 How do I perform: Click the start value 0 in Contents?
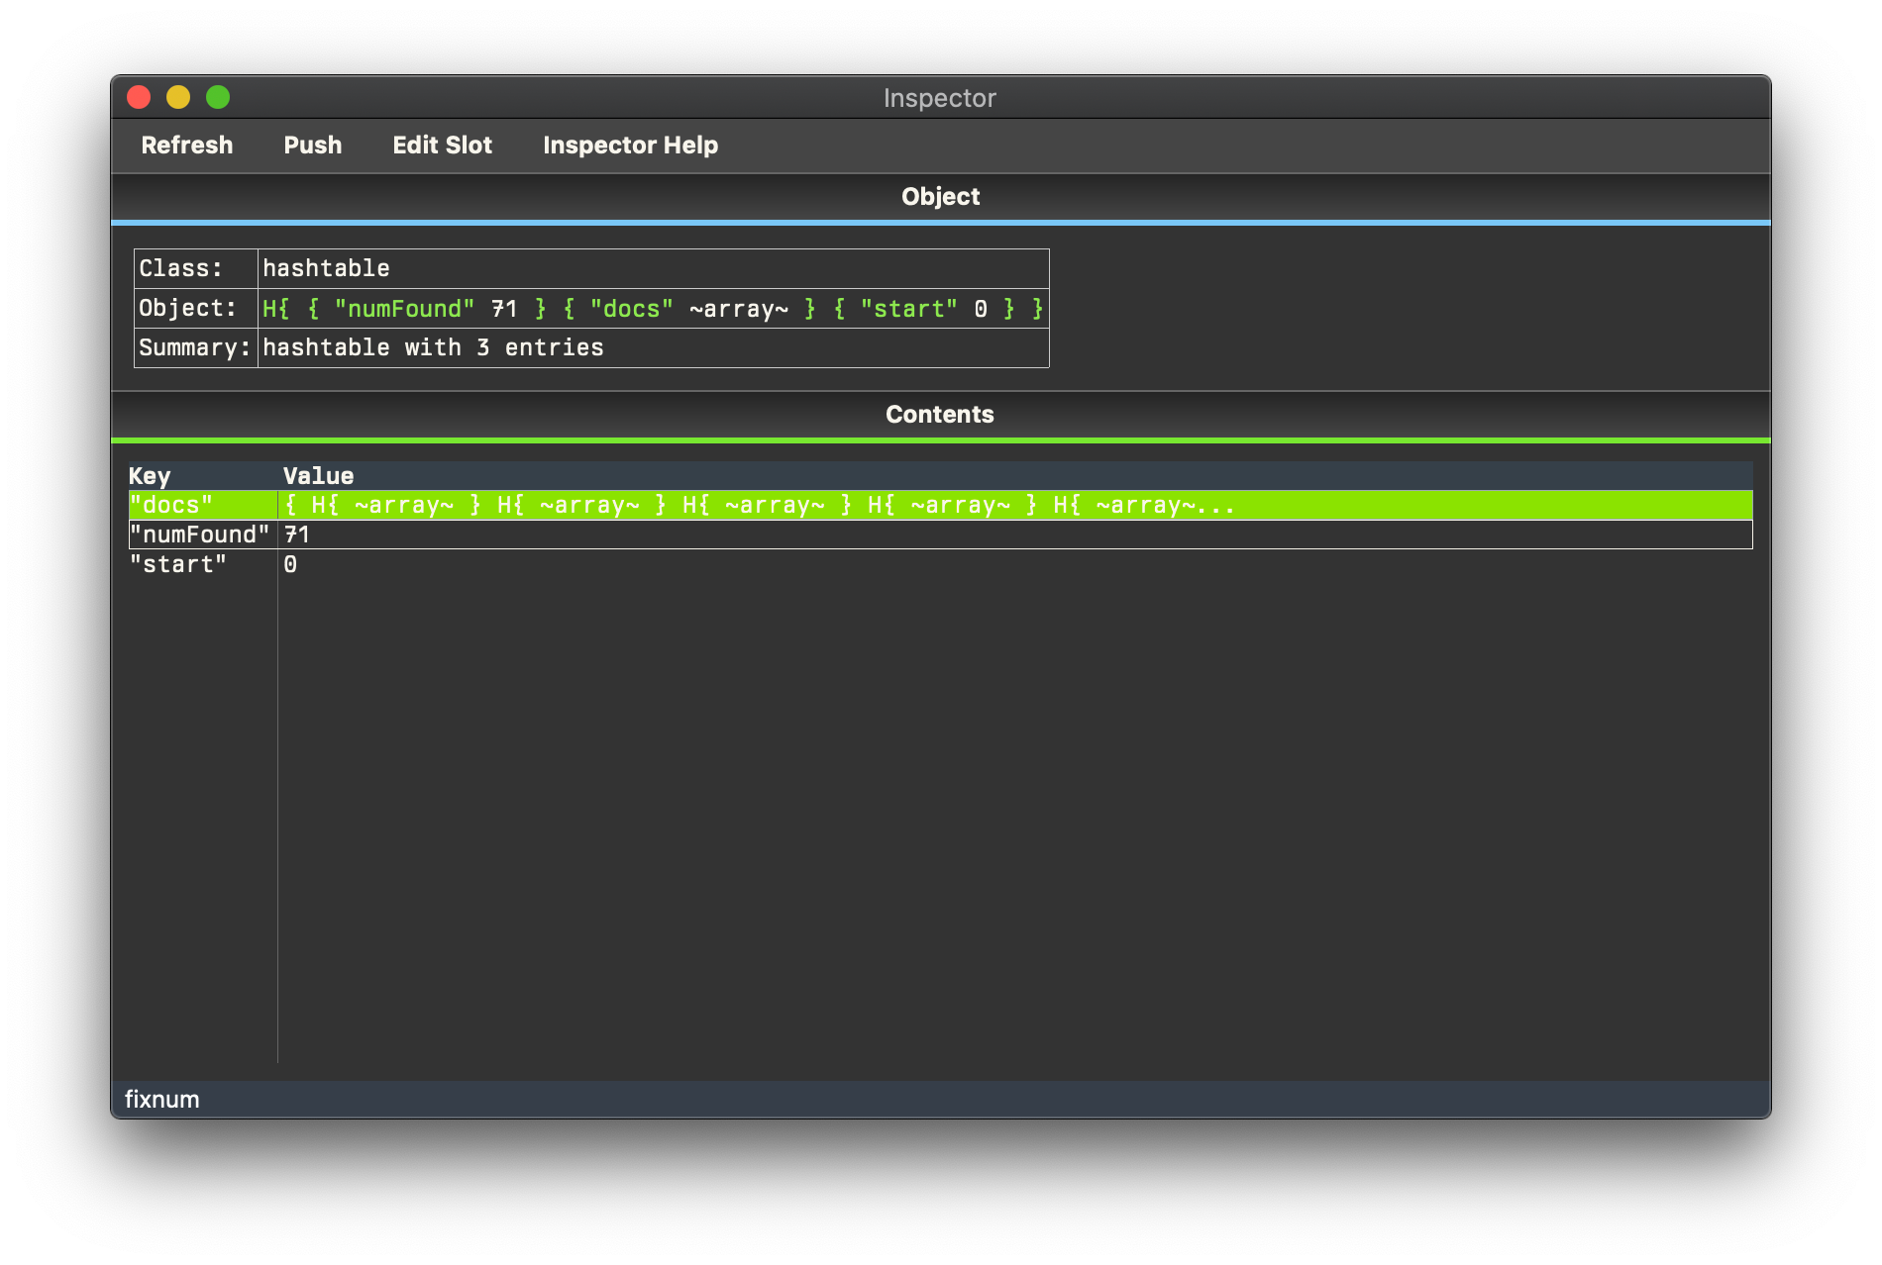tap(290, 564)
